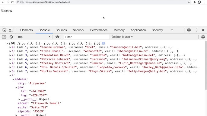Open the Default levels dropdown
Image resolution: width=207 pixels, height=116 pixels.
coord(122,37)
